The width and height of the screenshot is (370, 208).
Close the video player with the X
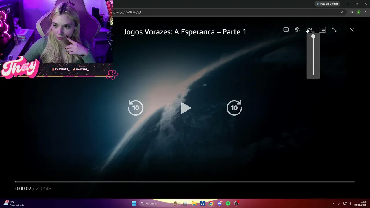coord(352,30)
